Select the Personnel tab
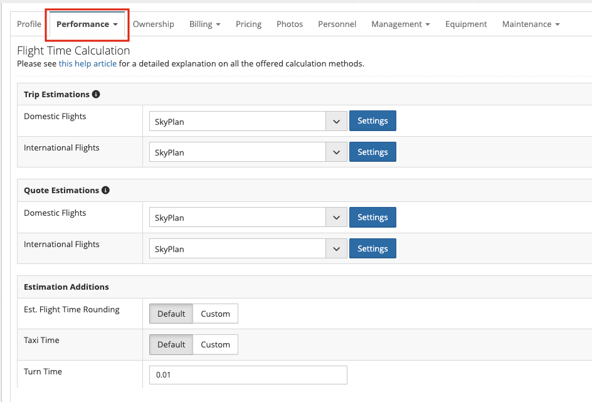 (x=337, y=24)
